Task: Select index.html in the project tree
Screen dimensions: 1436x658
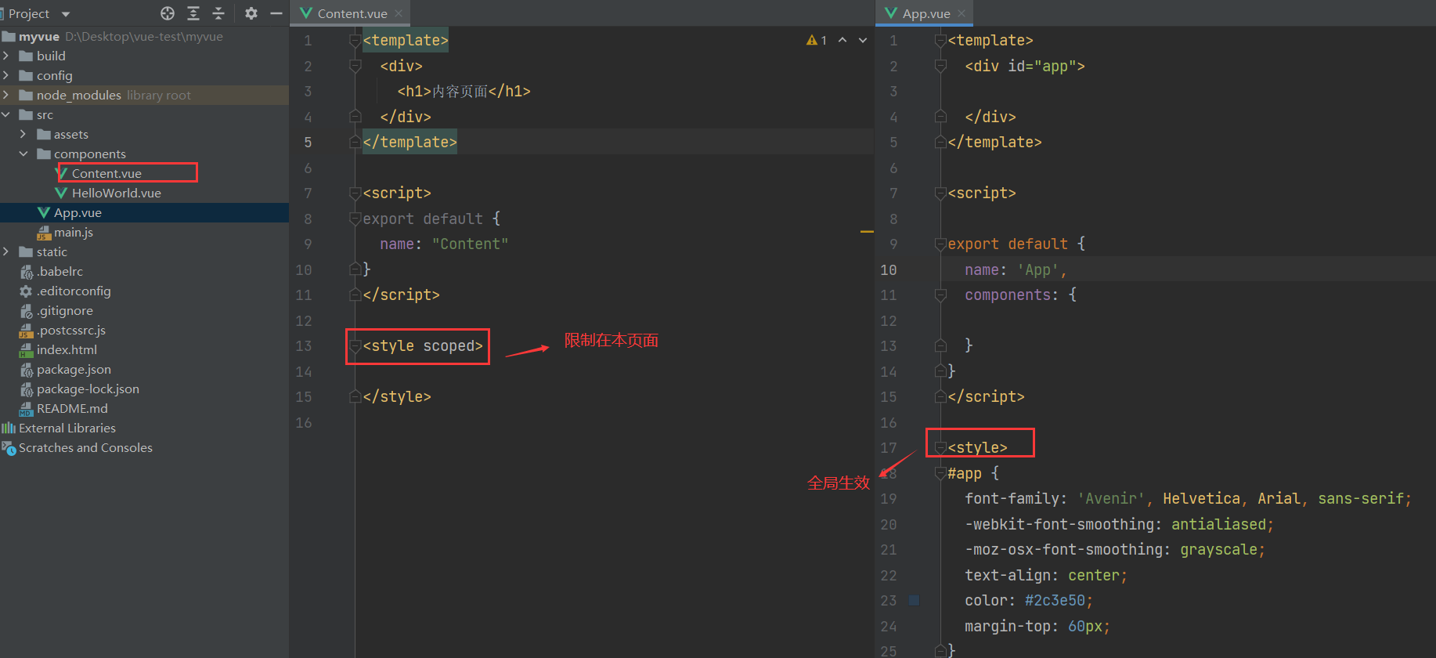Action: pyautogui.click(x=67, y=349)
